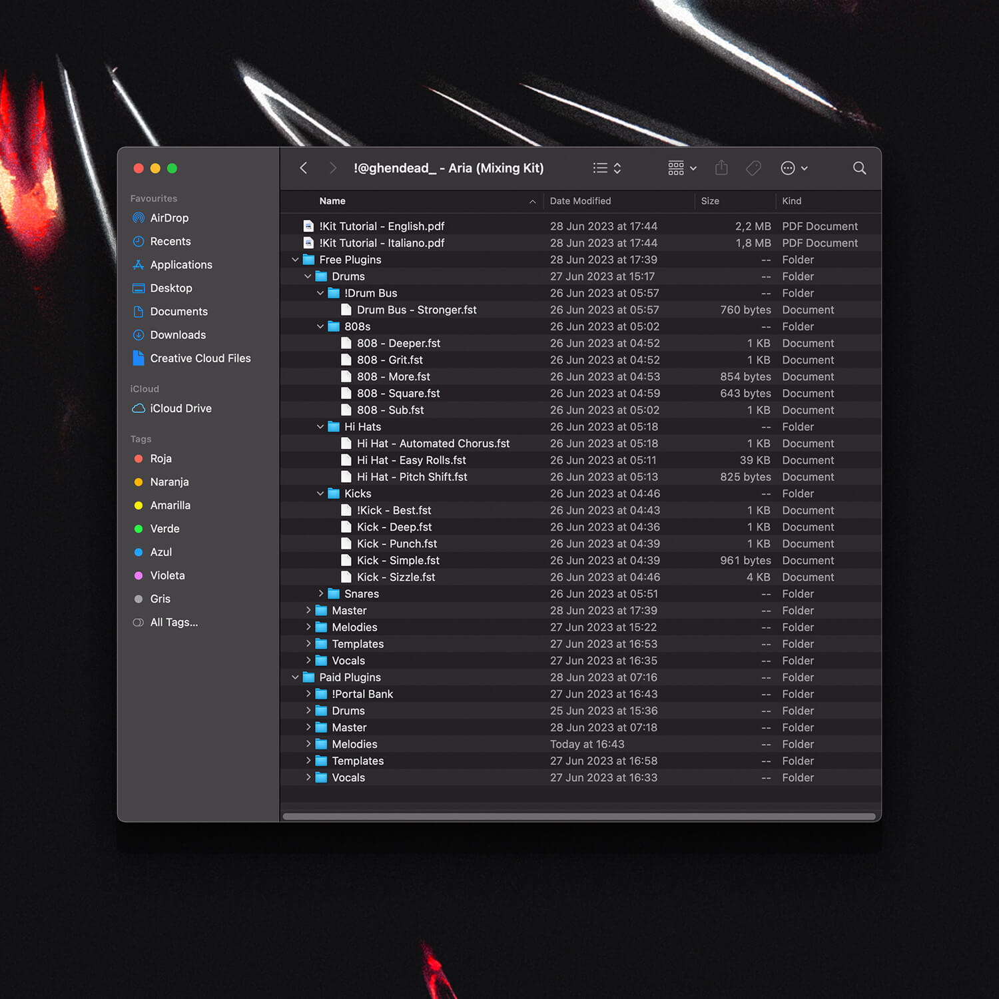Show All Tags in the sidebar
The height and width of the screenshot is (999, 999).
click(x=174, y=622)
